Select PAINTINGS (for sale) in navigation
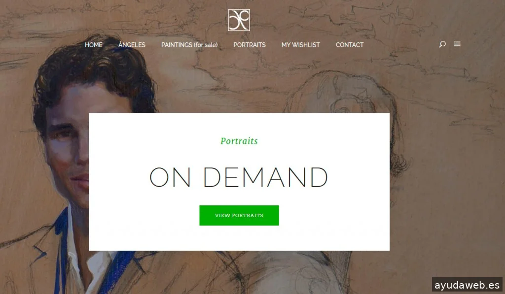This screenshot has width=505, height=294. click(189, 45)
